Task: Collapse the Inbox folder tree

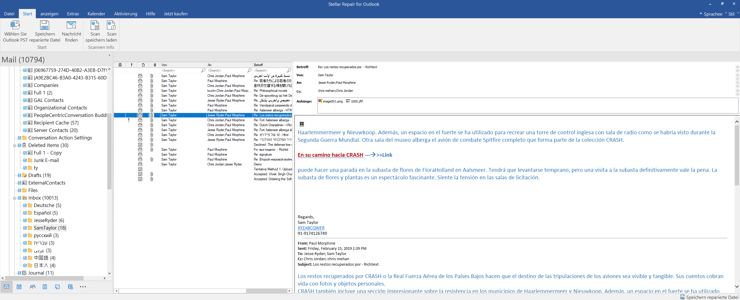Action: pos(15,198)
